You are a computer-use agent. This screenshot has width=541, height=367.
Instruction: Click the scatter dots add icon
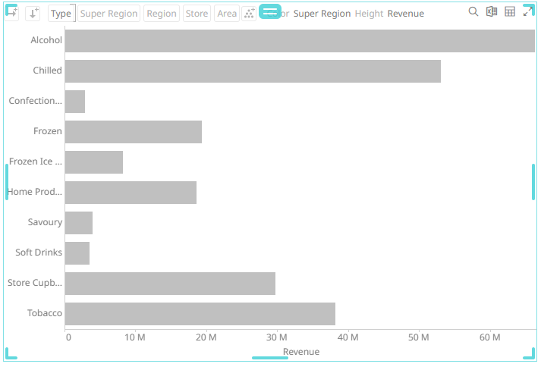tap(249, 13)
